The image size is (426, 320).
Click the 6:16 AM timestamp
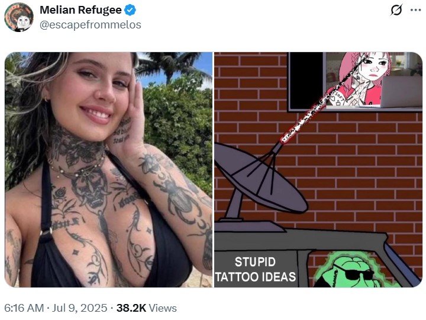(x=24, y=308)
